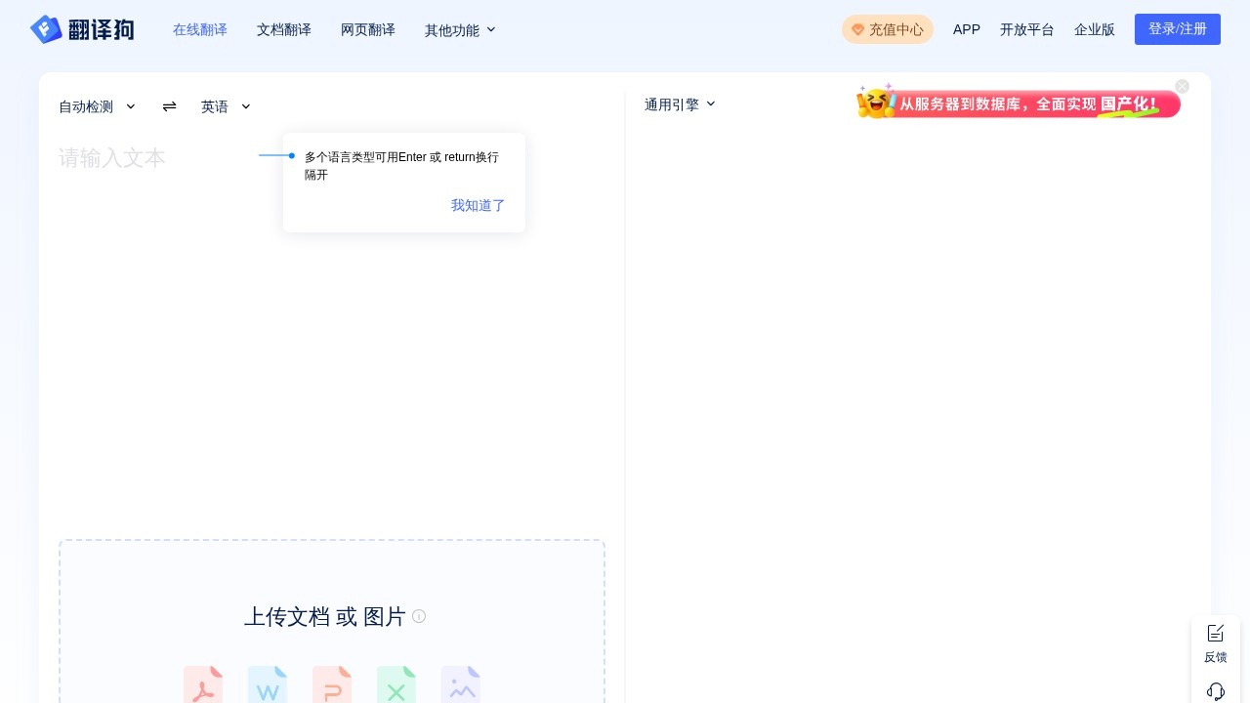The image size is (1250, 703).
Task: Click the swap languages arrows icon
Action: (169, 106)
